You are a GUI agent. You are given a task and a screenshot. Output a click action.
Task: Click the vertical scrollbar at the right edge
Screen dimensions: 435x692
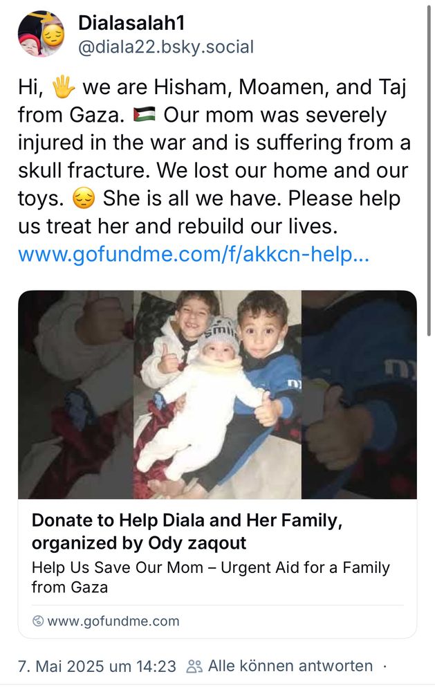pos(429,171)
